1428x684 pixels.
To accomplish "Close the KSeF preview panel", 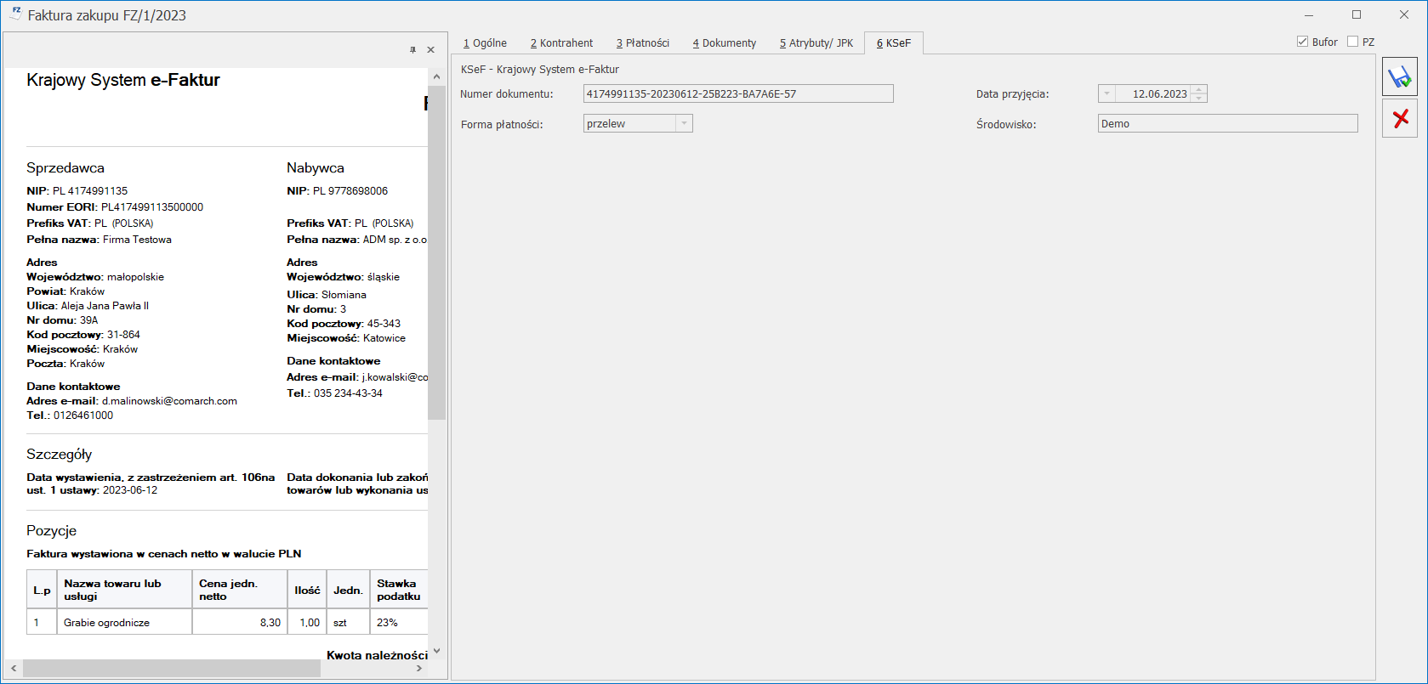I will point(430,50).
